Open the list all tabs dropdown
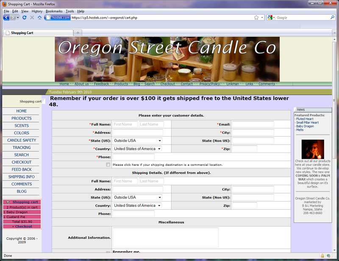This screenshot has height=261, width=339. (334, 33)
